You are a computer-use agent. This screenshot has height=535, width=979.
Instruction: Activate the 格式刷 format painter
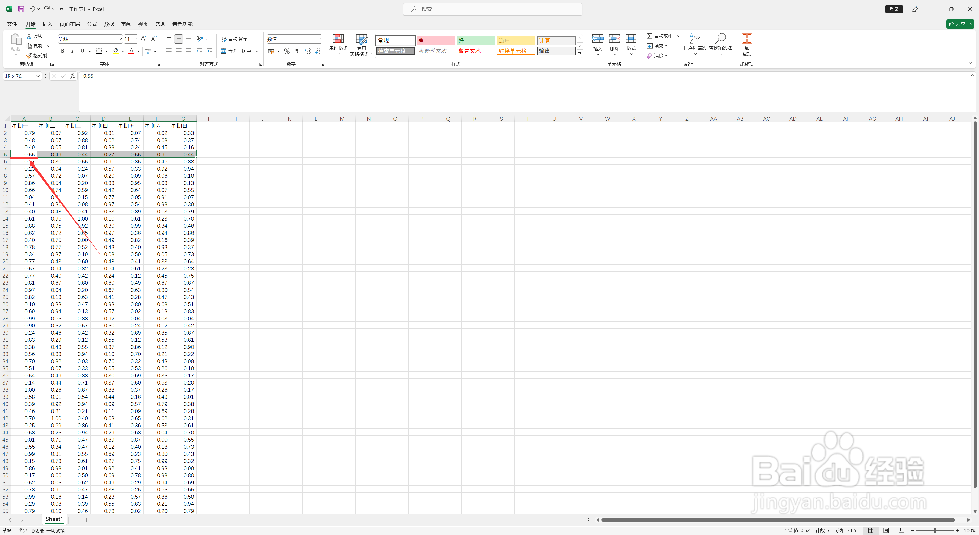[36, 56]
